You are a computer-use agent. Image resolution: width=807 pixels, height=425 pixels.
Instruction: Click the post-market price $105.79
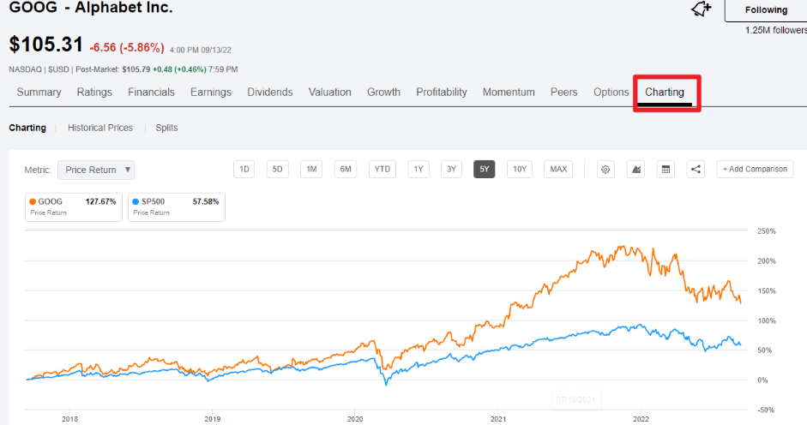tap(136, 69)
